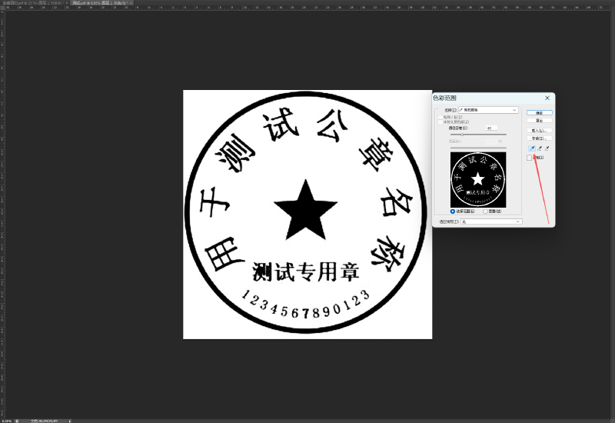
Task: Toggle the Localized Color Clusters checkbox
Action: [440, 122]
